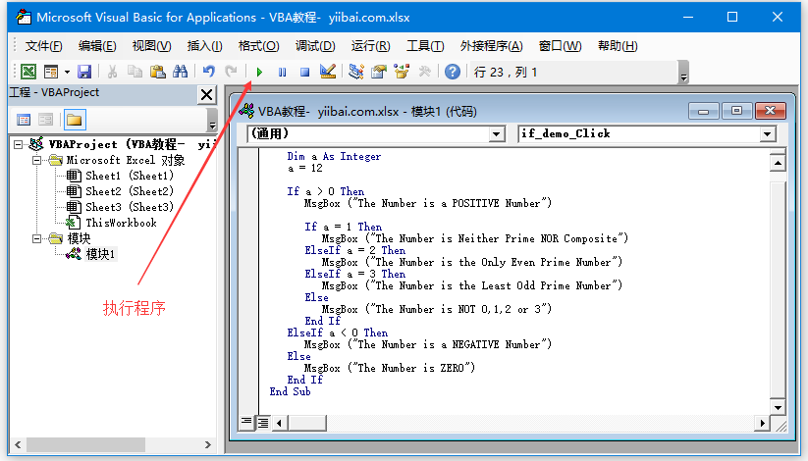Open the 编辑(E) menu
Image resolution: width=808 pixels, height=461 pixels.
click(x=97, y=46)
